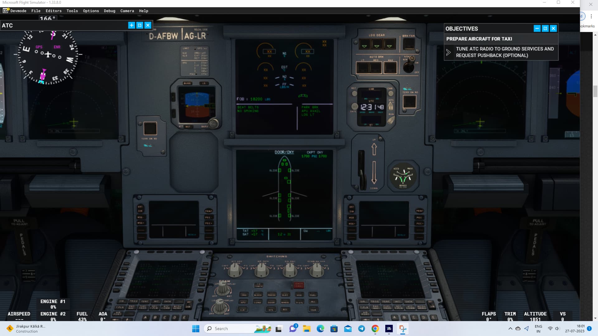The height and width of the screenshot is (336, 598).
Task: Open the Windows Start menu
Action: coord(196,329)
